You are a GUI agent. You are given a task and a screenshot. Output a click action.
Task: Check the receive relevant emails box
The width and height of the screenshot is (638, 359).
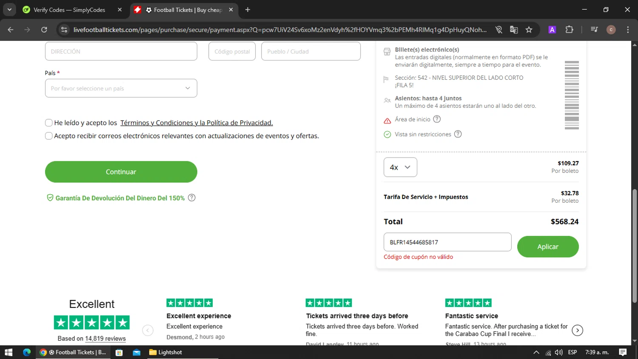(49, 136)
